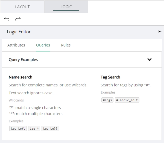Click the Wildcards label
Viewport: 164px width, 143px height.
click(x=16, y=100)
